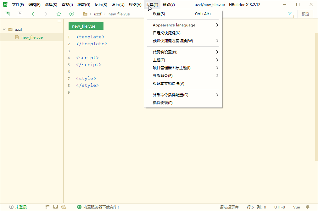Screen dimensions: 318x211
Task: Click the 预览 preview button
Action: [305, 14]
